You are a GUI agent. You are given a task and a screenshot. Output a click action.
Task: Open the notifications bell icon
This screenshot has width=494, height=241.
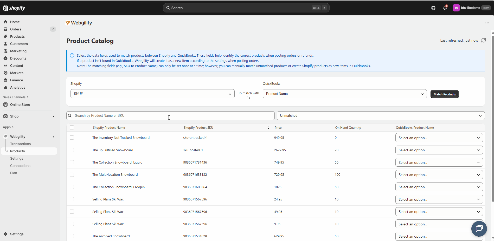(445, 8)
